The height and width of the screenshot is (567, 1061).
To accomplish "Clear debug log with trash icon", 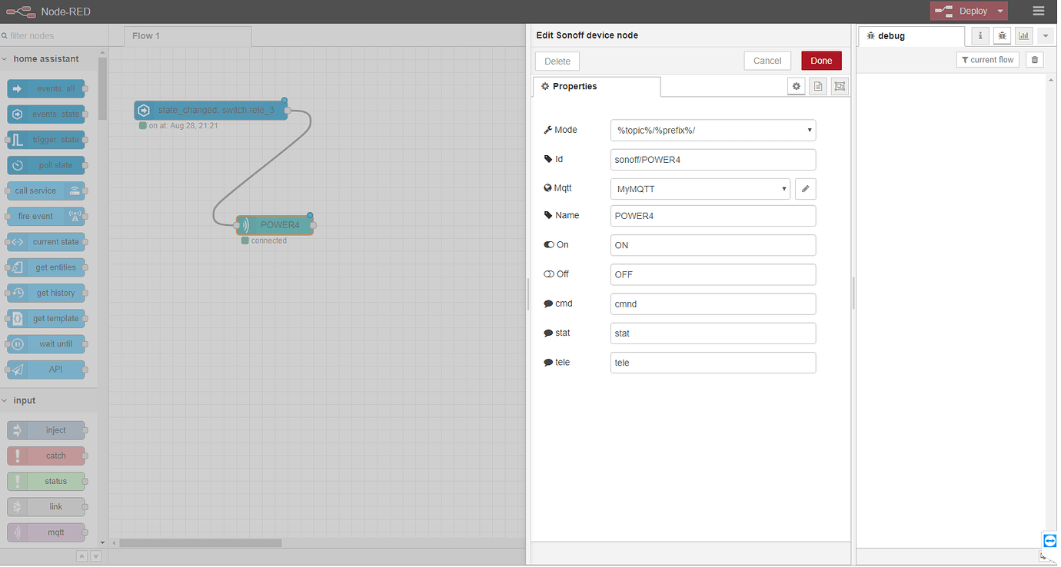I will tap(1035, 59).
